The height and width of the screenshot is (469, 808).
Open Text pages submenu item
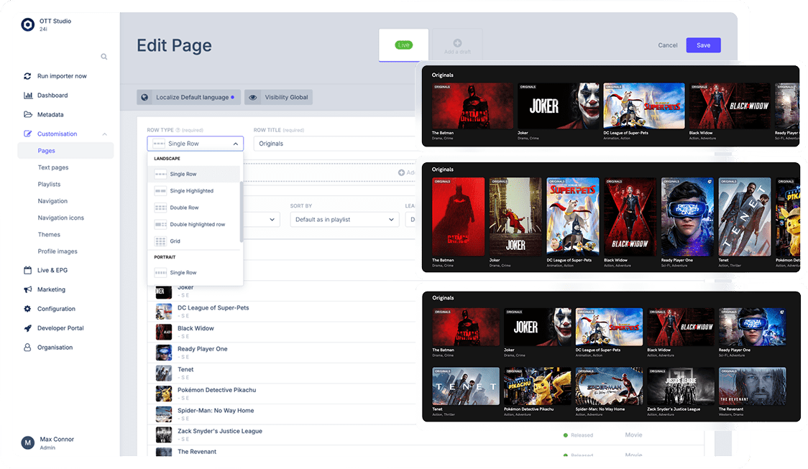[x=53, y=168]
